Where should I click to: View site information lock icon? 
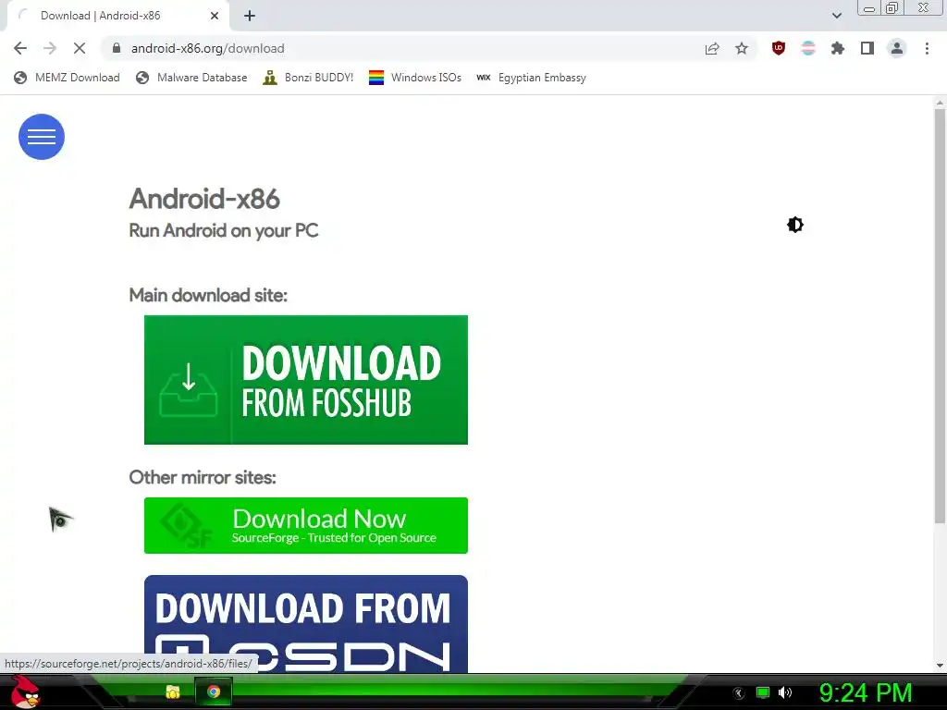click(x=117, y=48)
